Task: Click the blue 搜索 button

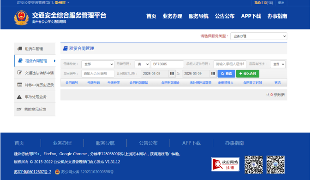Action: pyautogui.click(x=226, y=74)
